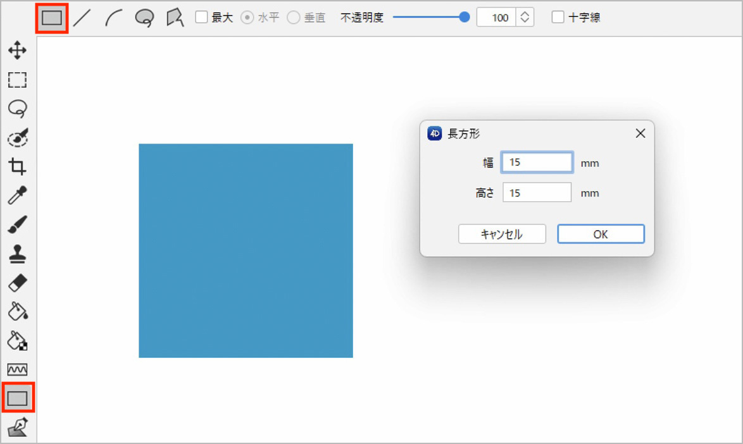This screenshot has width=743, height=444.
Task: Select the Clone Stamp tool
Action: pos(18,254)
